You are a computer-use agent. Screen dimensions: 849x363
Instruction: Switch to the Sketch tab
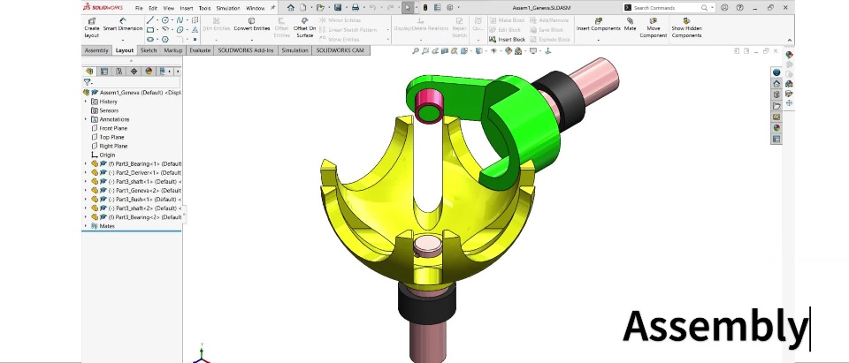(x=149, y=50)
